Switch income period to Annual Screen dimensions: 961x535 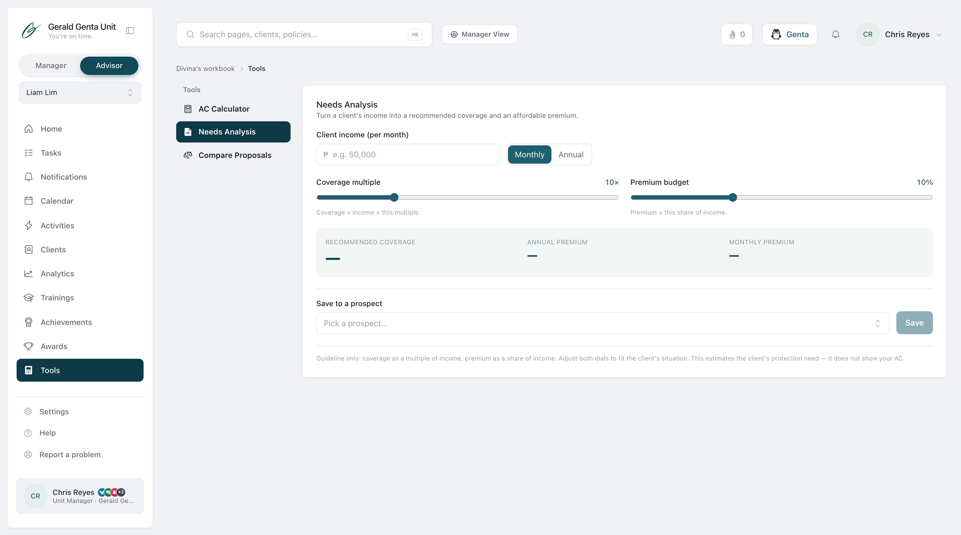point(571,154)
